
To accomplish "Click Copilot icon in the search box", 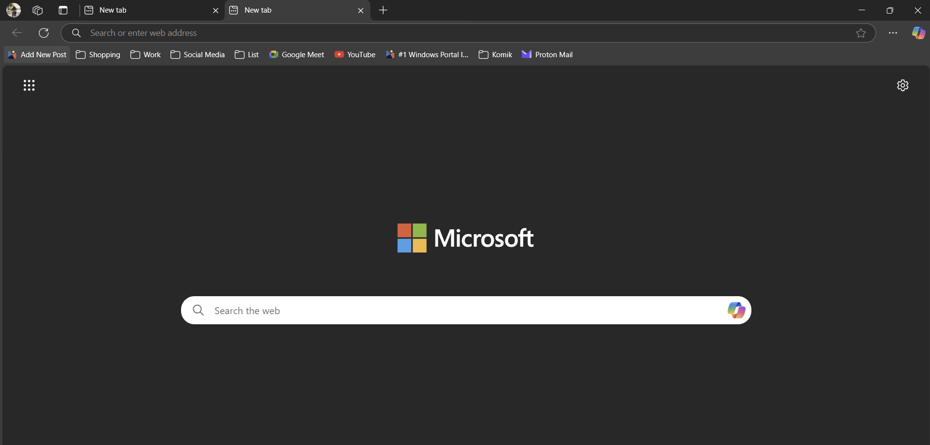I will 736,310.
